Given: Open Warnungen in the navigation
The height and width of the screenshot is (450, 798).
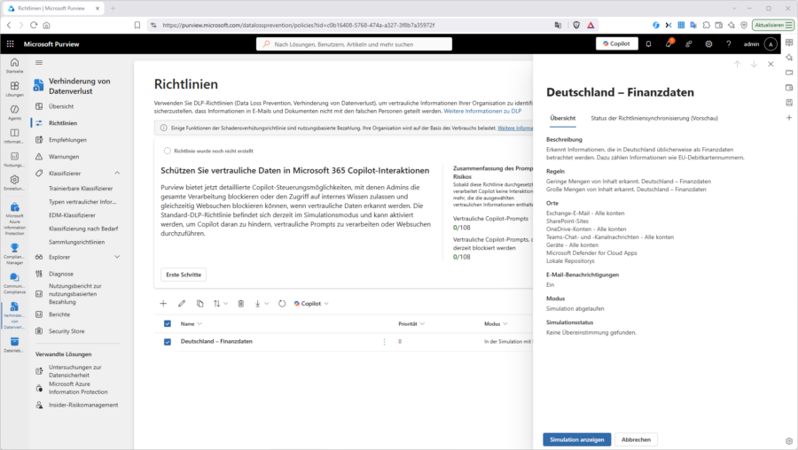Looking at the screenshot, I should [64, 157].
